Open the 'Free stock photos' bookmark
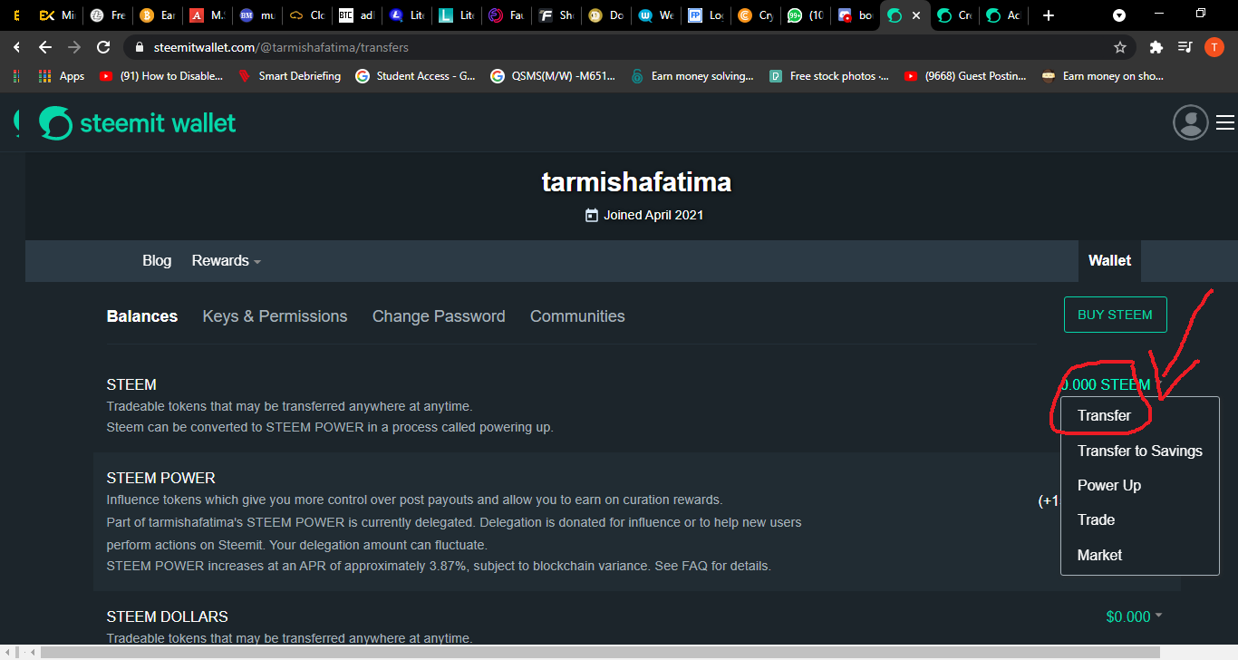Viewport: 1238px width, 660px height. 829,76
